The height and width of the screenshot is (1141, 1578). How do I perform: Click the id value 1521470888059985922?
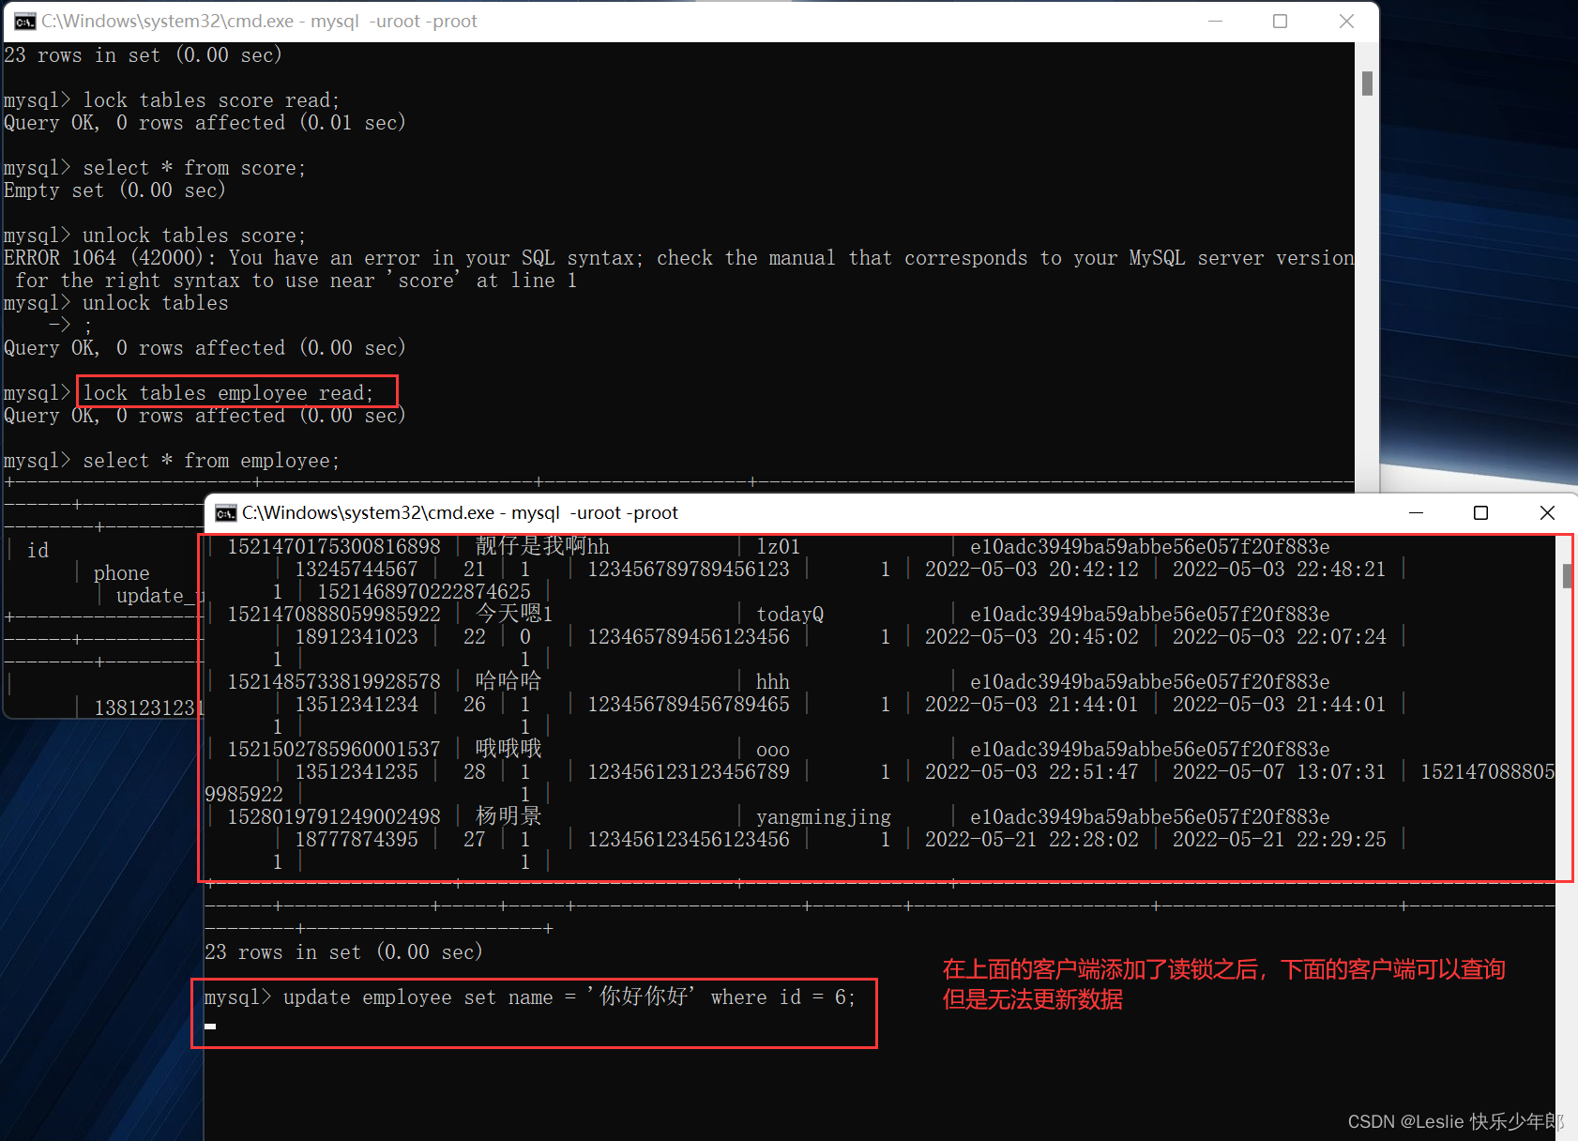(334, 615)
